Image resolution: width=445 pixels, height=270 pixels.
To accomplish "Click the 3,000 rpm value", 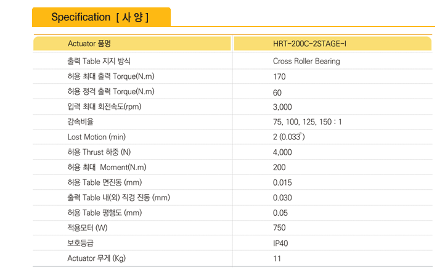I will point(282,107).
